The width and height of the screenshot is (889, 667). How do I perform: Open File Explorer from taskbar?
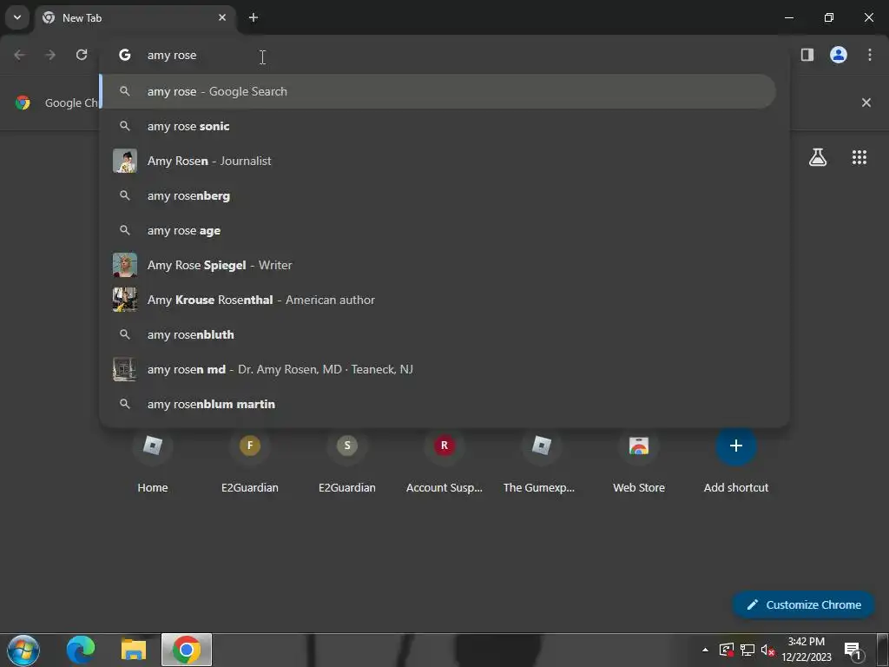coord(134,650)
